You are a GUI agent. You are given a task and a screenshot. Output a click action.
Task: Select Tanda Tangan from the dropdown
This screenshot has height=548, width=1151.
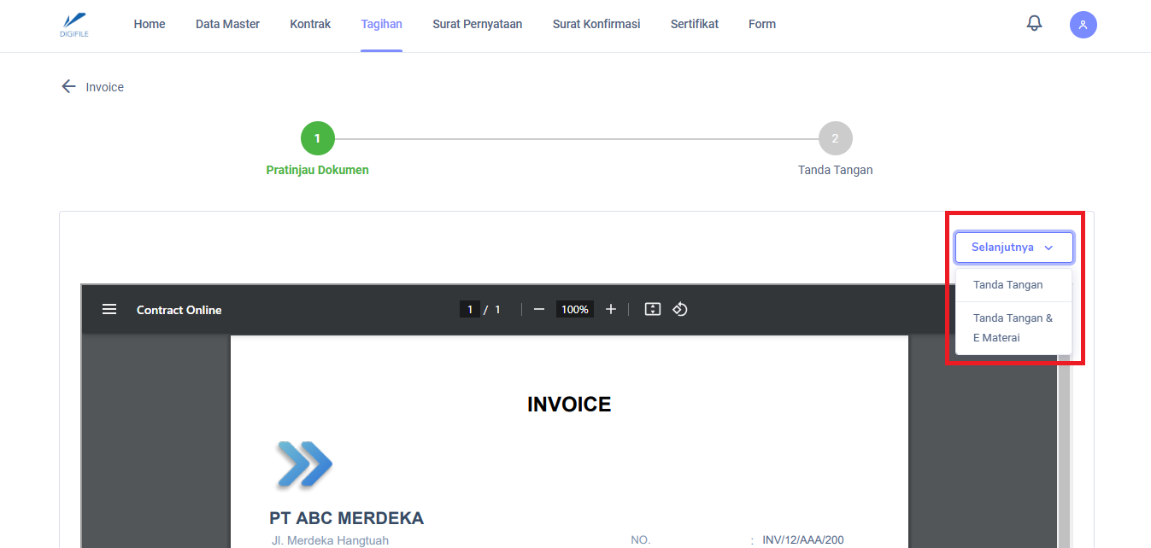[x=1007, y=285]
